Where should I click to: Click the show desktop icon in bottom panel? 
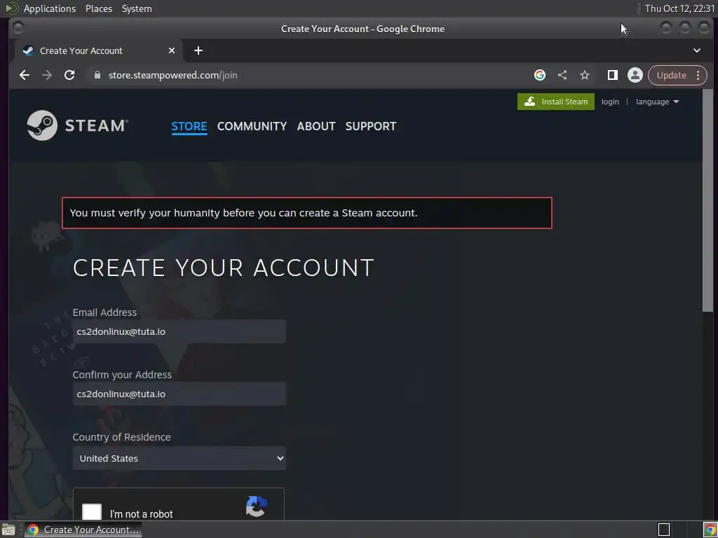point(8,530)
